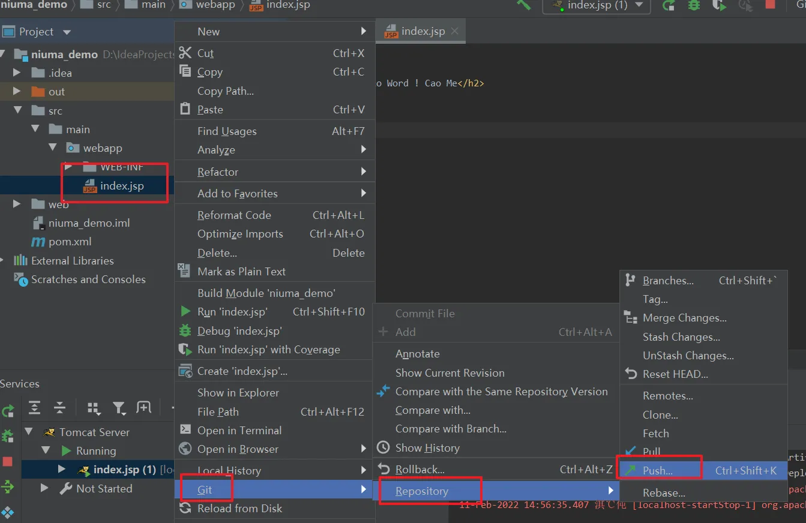Choose Annotate in Git submenu

(496, 353)
